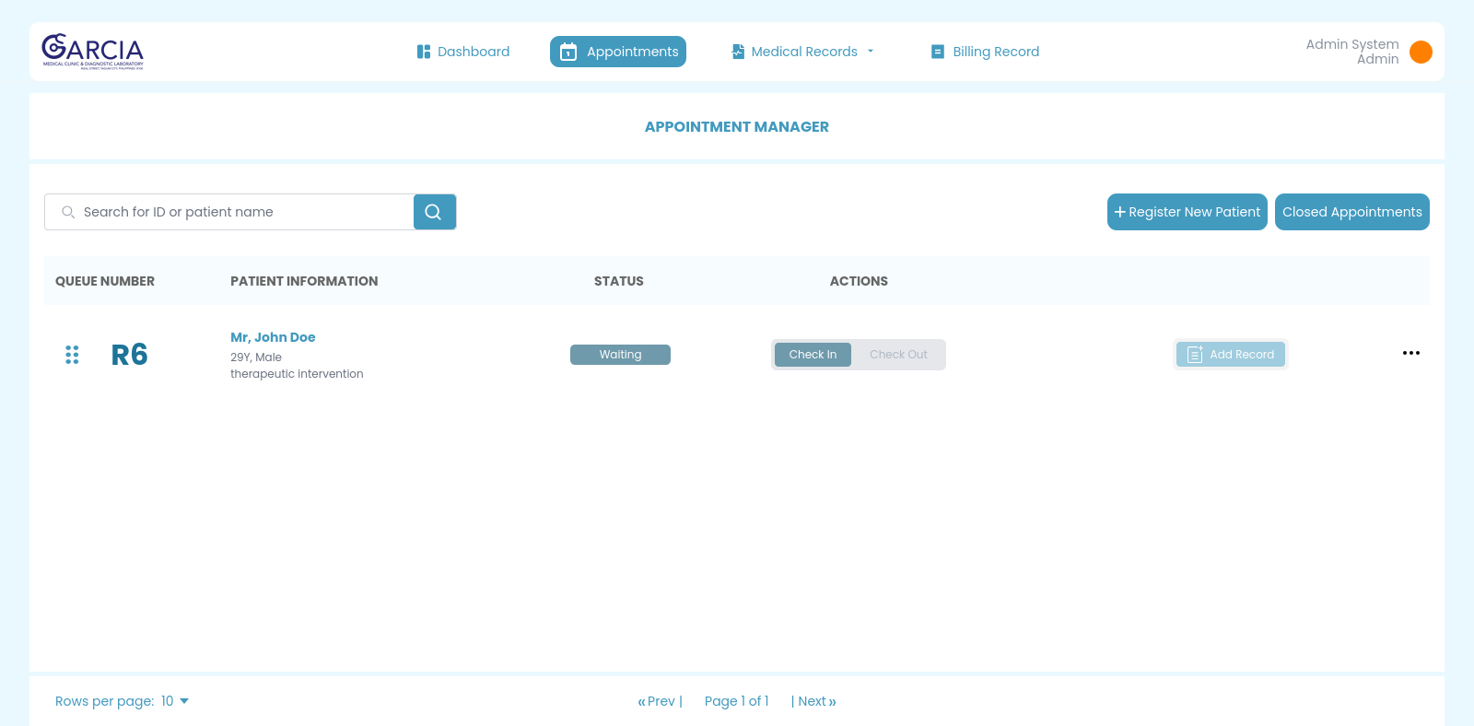Click the orange admin avatar
This screenshot has width=1474, height=726.
click(x=1421, y=52)
